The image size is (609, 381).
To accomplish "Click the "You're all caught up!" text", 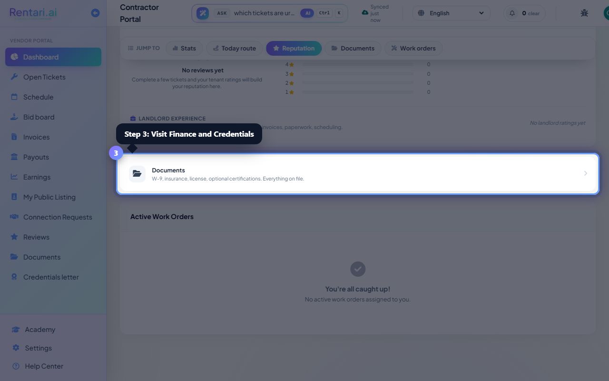I will (x=358, y=289).
